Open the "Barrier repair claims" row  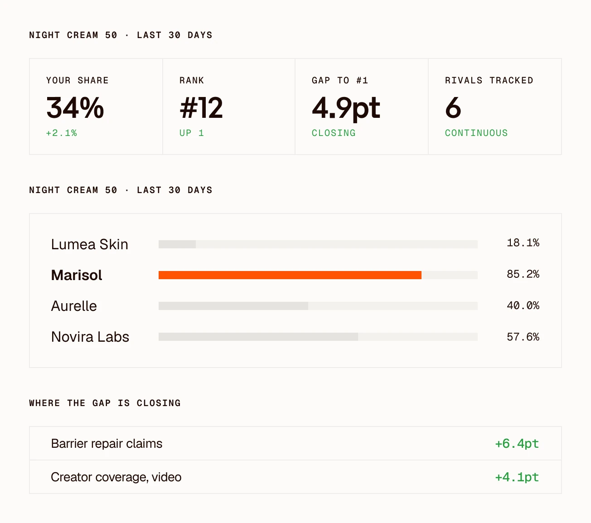click(295, 443)
